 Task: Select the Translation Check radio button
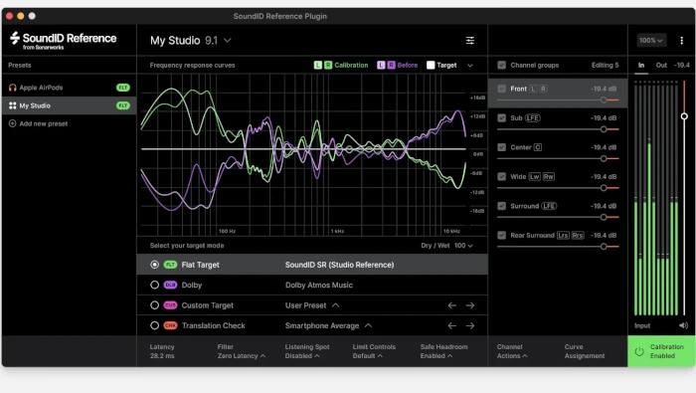[154, 326]
